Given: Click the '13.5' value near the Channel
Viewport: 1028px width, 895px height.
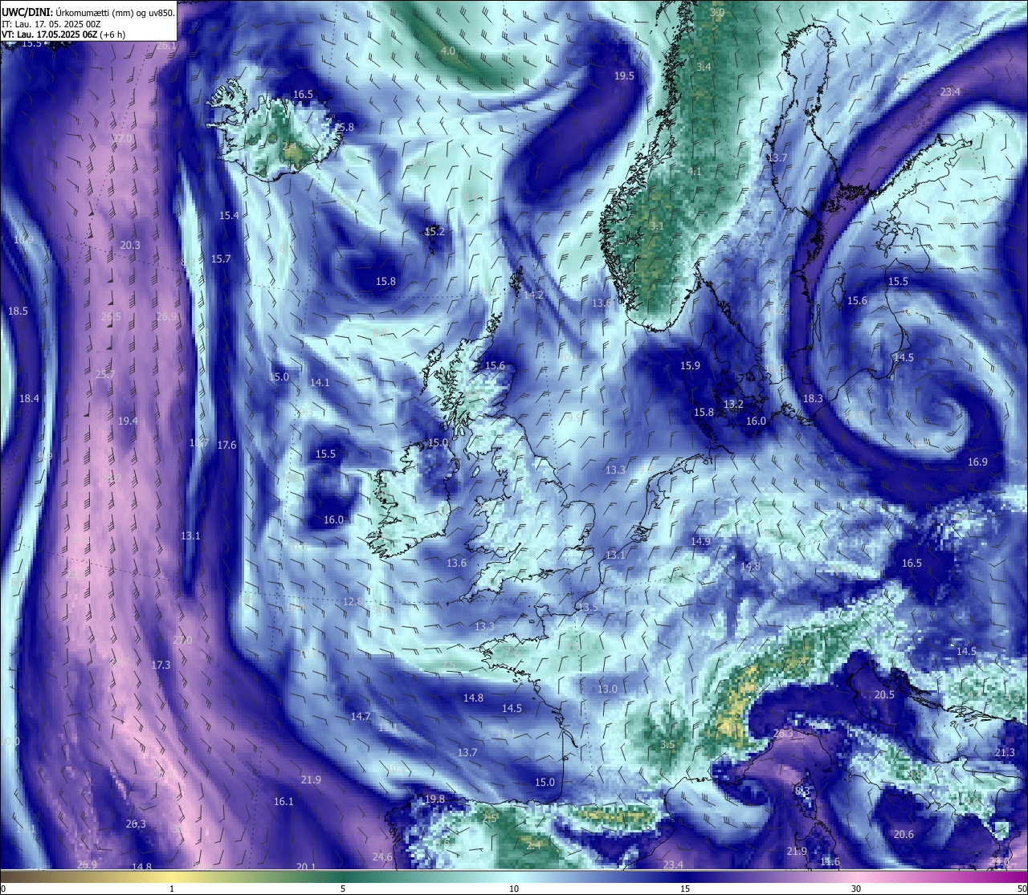Looking at the screenshot, I should click(x=588, y=607).
